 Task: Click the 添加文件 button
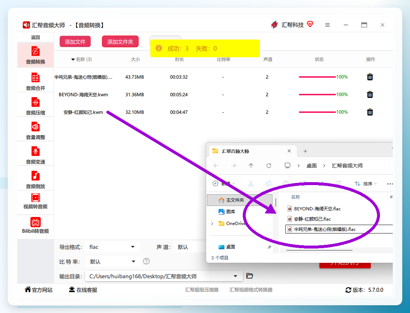(x=75, y=42)
